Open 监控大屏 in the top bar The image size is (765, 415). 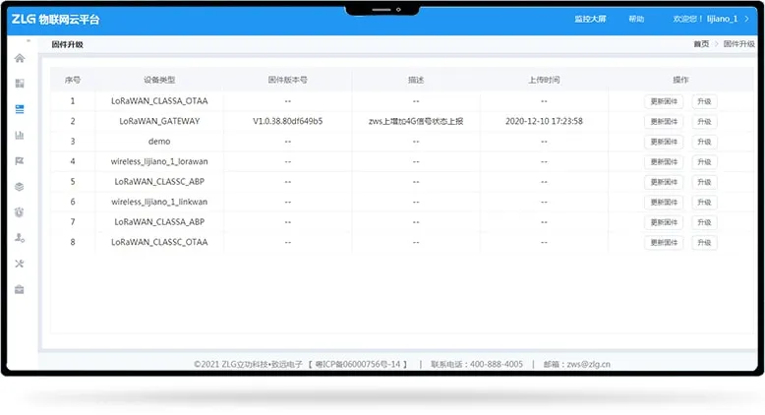[x=590, y=20]
